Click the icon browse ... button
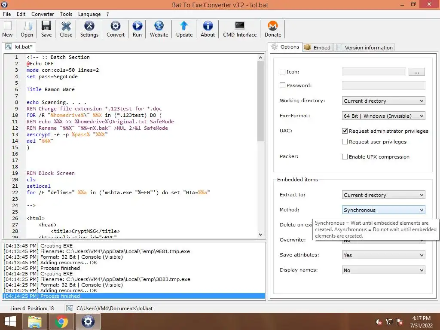Viewport: 440px width, 330px height. 416,72
